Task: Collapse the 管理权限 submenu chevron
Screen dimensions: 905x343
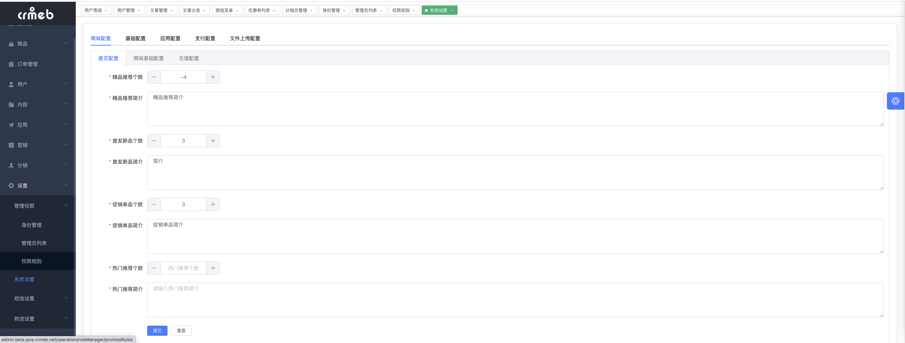Action: click(x=66, y=205)
